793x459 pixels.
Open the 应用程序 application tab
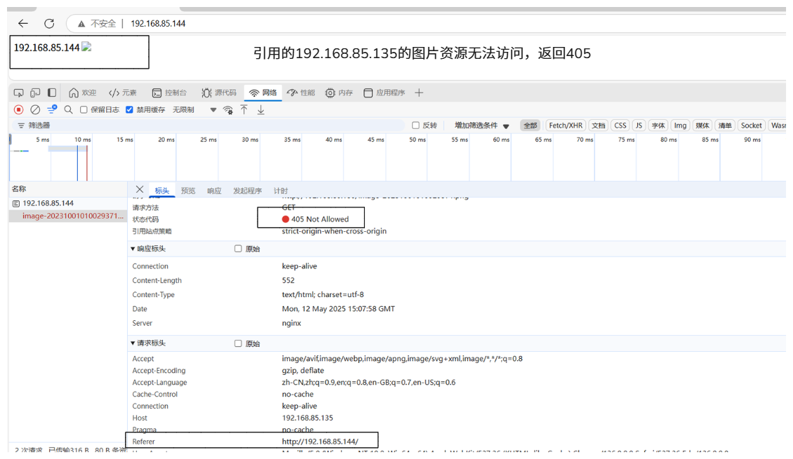pos(385,93)
